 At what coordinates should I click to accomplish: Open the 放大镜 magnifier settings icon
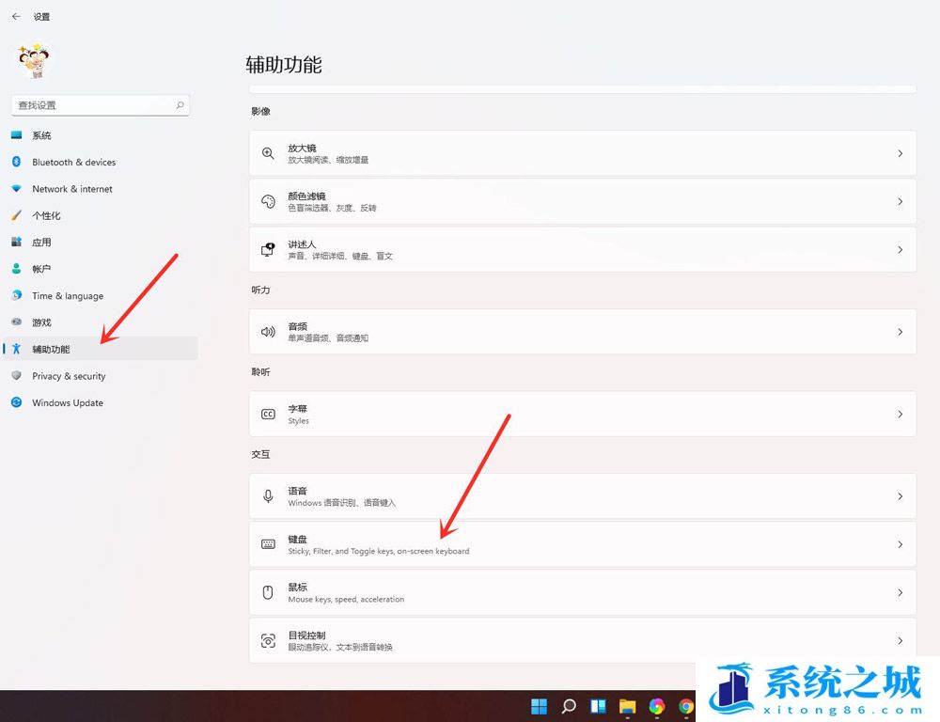pos(268,153)
